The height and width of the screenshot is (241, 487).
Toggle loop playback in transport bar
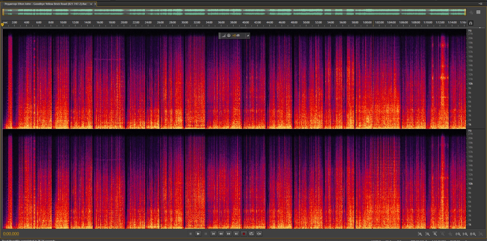pos(251,234)
